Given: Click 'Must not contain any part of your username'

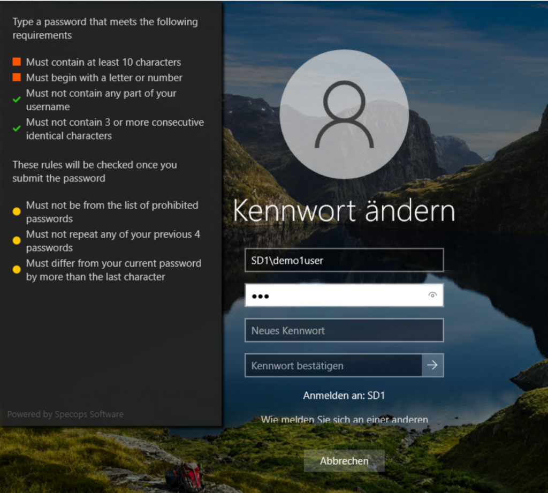Looking at the screenshot, I should tap(101, 100).
